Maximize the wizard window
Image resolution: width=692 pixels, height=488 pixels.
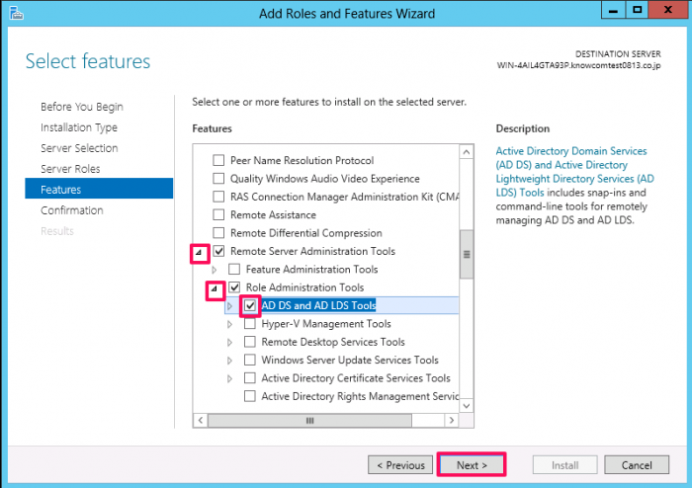click(x=637, y=10)
